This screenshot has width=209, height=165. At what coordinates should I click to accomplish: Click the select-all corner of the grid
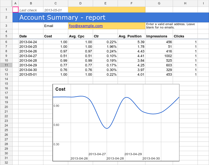coord(6,3)
